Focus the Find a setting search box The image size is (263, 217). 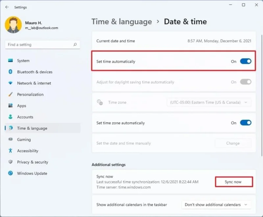(x=42, y=44)
